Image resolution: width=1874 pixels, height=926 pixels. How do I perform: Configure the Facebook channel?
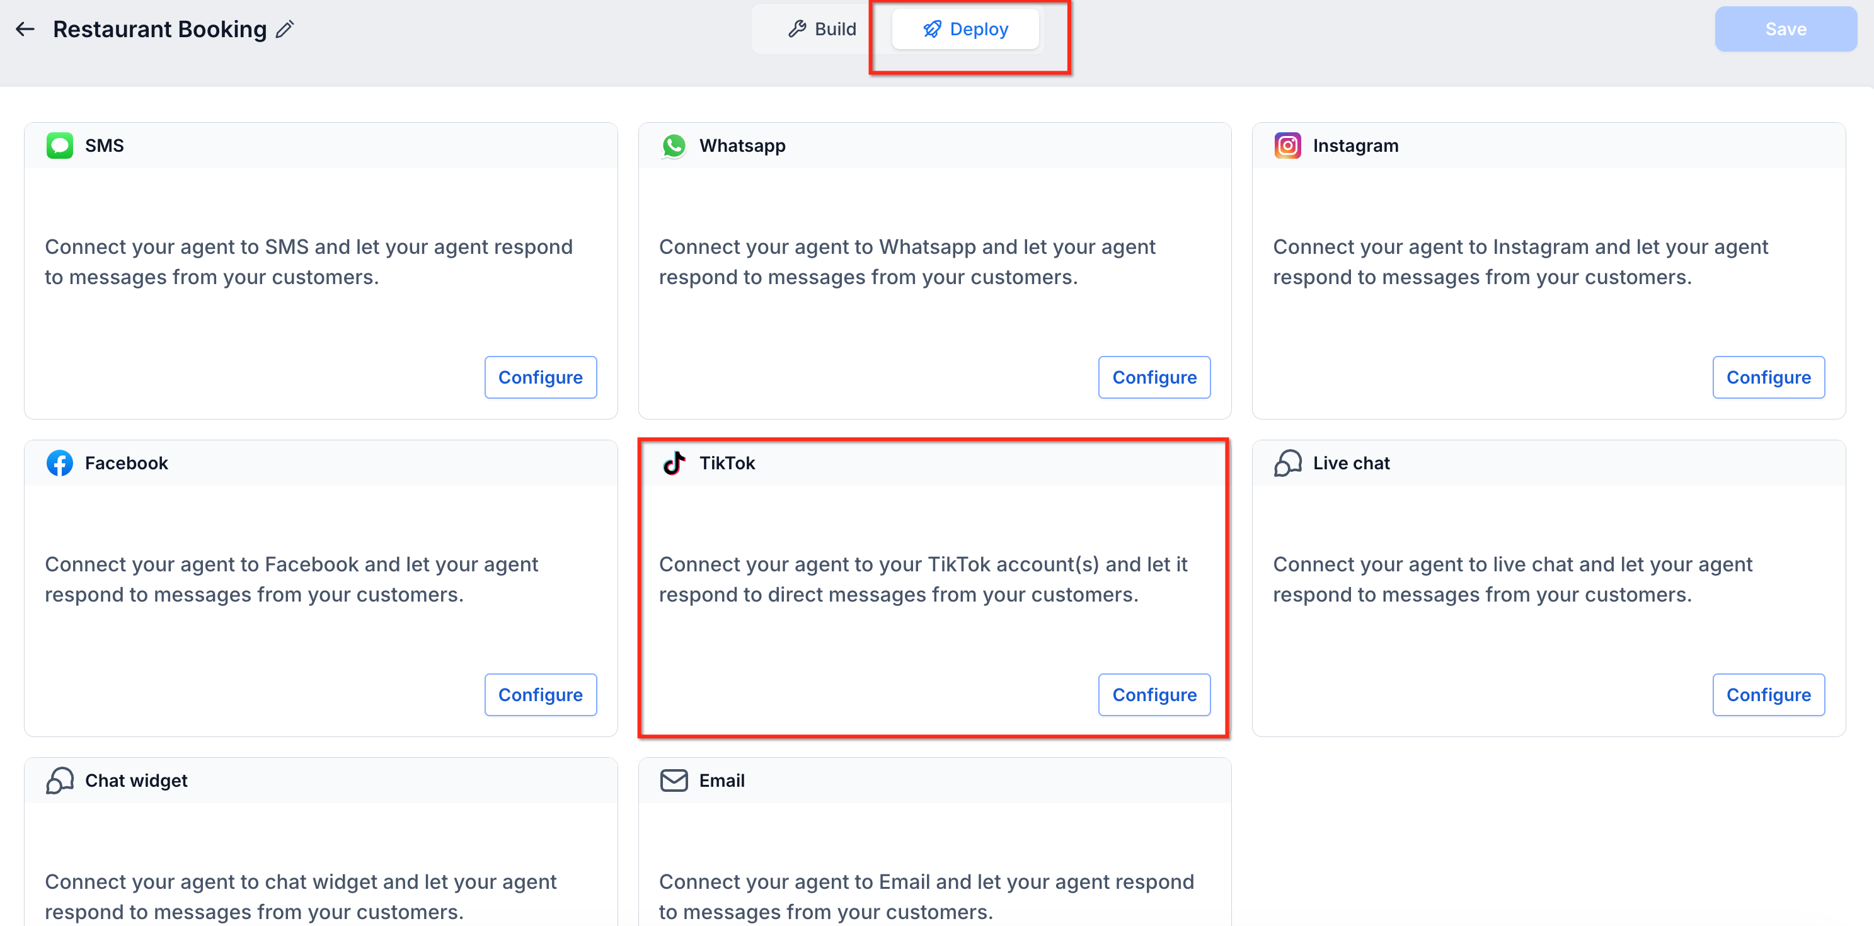[x=541, y=695]
